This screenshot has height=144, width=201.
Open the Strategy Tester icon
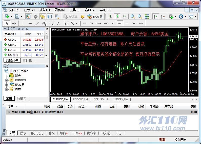[x=57, y=17]
